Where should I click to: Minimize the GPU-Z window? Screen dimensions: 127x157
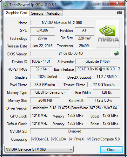click(x=97, y=4)
